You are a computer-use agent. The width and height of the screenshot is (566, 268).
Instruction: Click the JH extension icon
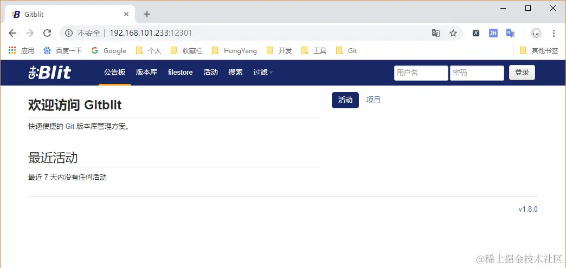pos(493,33)
